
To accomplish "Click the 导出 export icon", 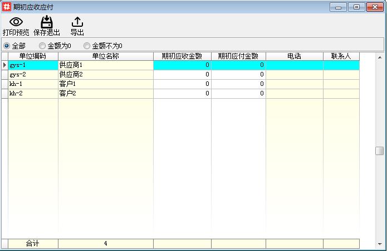I will click(77, 22).
